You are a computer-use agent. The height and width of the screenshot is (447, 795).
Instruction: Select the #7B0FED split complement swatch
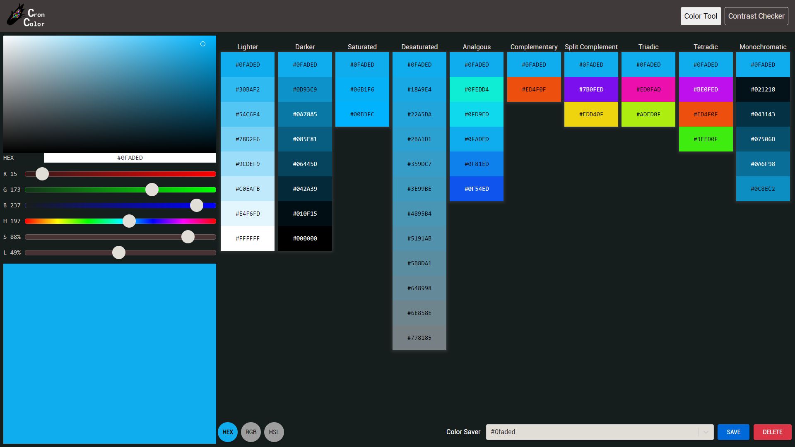pos(591,89)
